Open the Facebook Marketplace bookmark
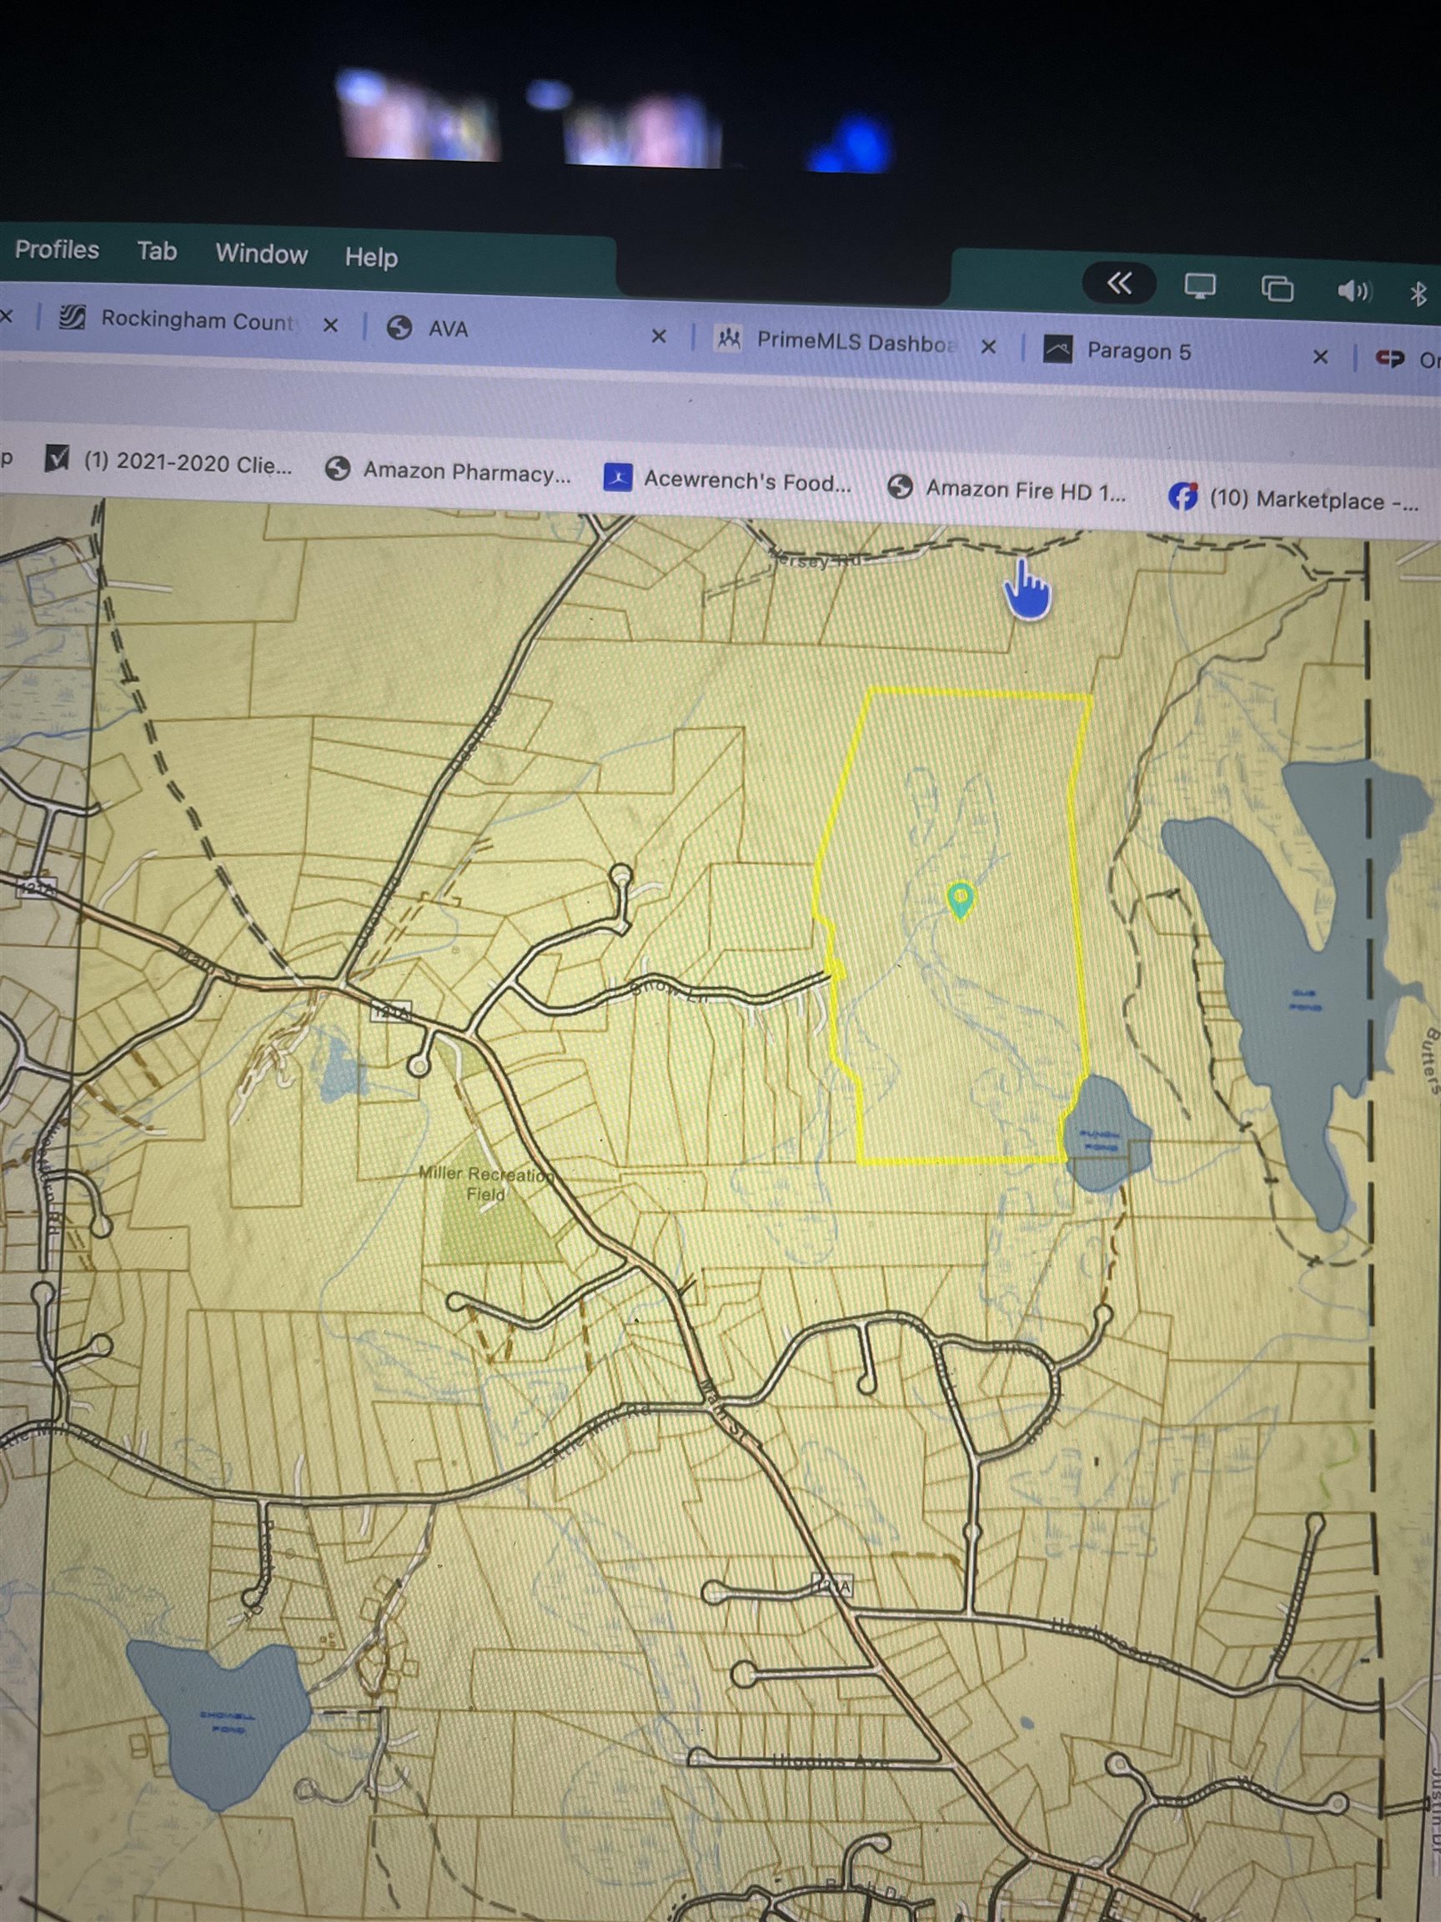 1312,500
